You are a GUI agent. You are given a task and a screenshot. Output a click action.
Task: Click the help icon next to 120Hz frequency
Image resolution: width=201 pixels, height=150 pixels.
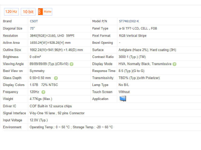click(x=43, y=92)
